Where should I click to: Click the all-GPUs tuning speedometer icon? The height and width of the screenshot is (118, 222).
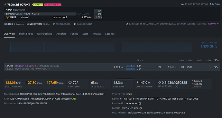[x=216, y=60]
